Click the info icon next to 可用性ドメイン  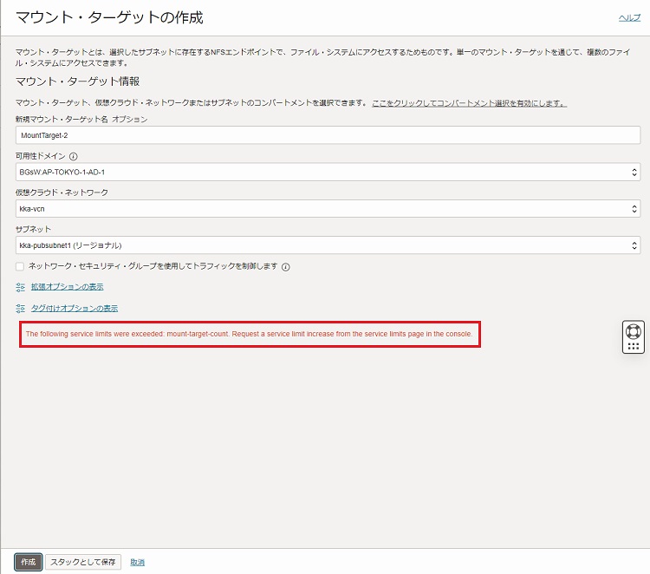pyautogui.click(x=74, y=156)
